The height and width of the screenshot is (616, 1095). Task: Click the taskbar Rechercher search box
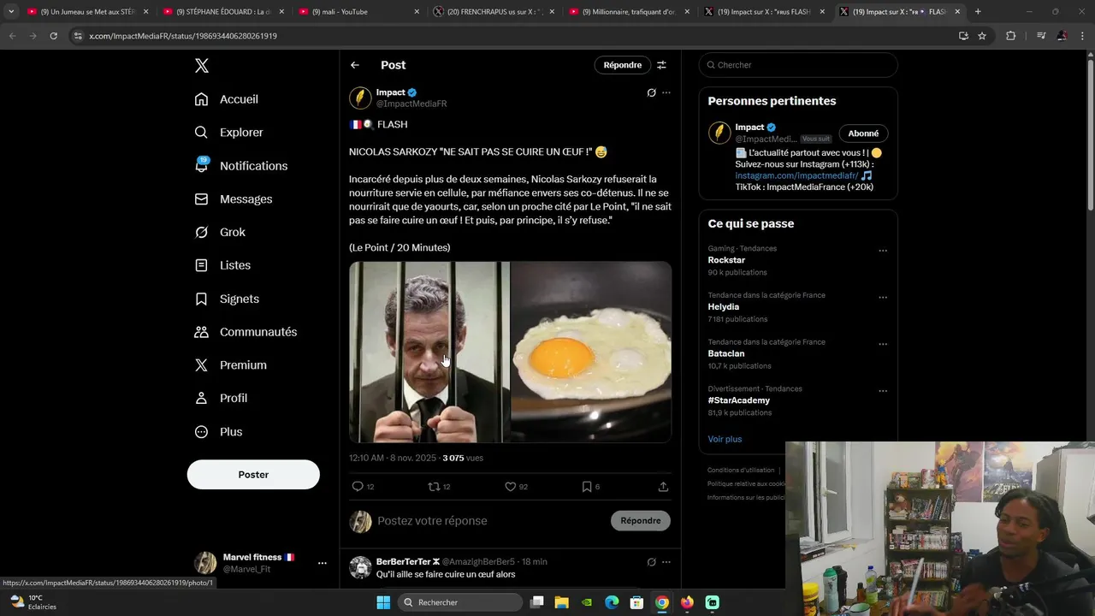point(461,602)
